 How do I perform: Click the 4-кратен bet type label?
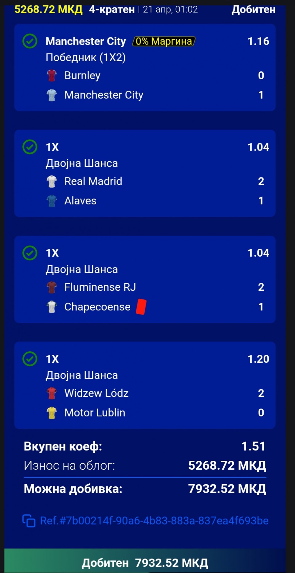pos(112,10)
